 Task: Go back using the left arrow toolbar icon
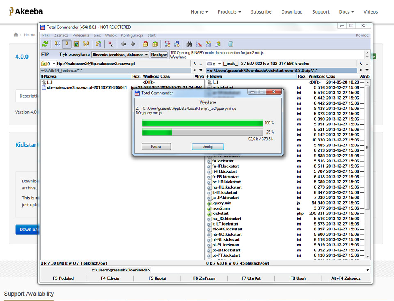click(x=124, y=44)
